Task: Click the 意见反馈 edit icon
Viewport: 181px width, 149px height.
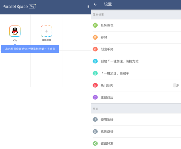Action: point(95,132)
